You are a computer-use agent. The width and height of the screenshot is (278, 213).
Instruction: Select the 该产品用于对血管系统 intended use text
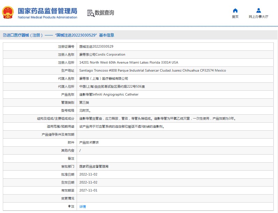pos(122,126)
